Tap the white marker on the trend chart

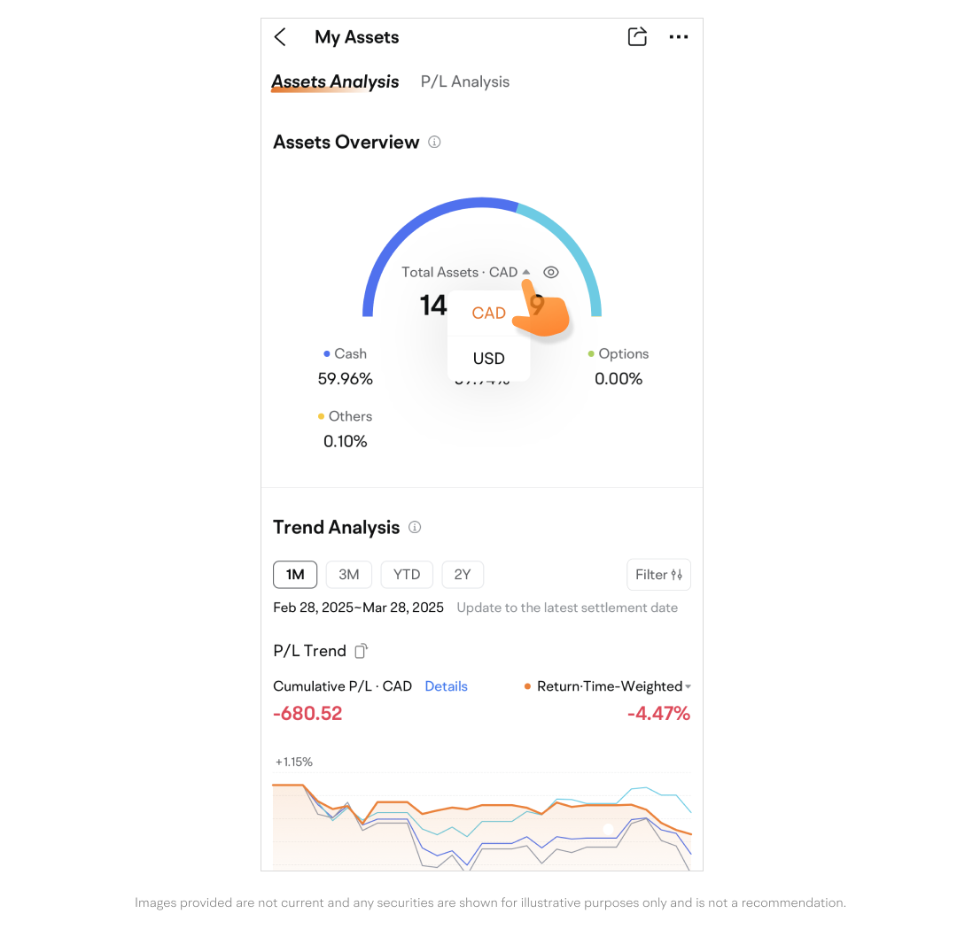click(608, 830)
